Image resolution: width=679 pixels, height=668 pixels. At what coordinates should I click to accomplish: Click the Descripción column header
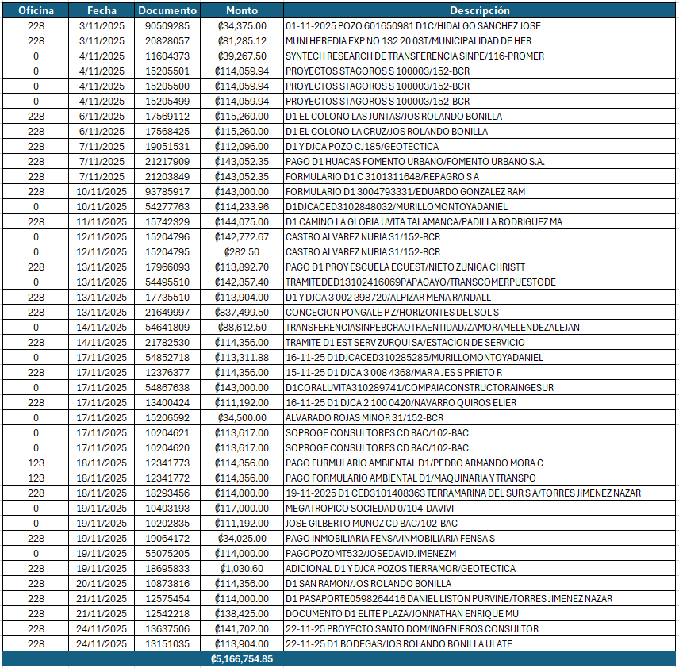pyautogui.click(x=479, y=10)
